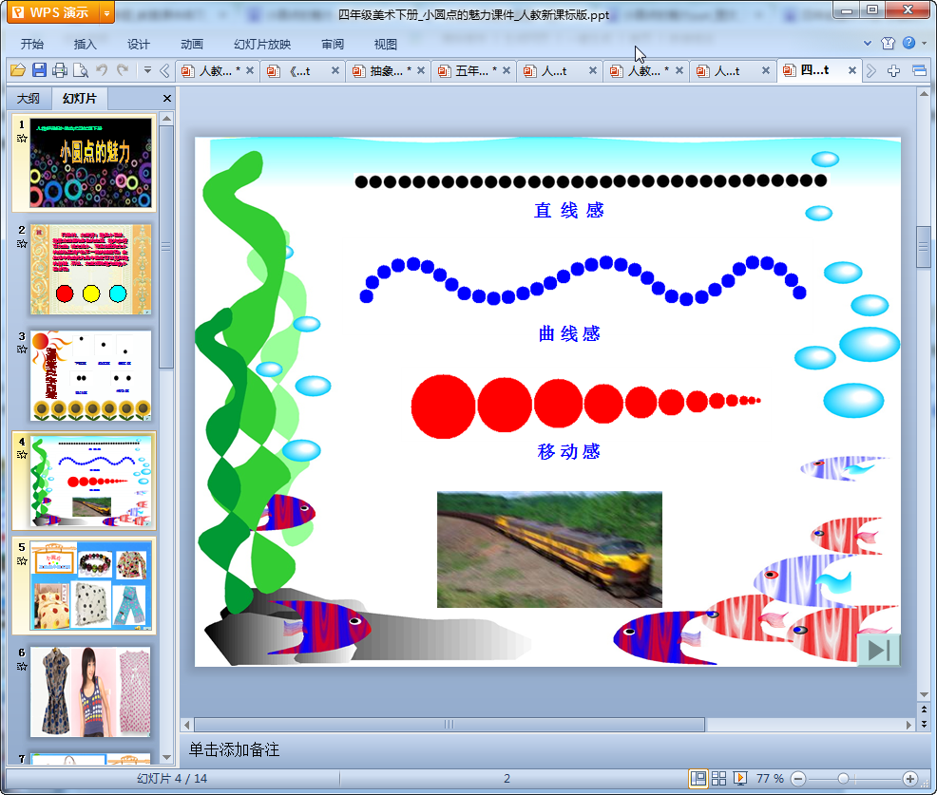
Task: Redo the last action
Action: tap(123, 70)
